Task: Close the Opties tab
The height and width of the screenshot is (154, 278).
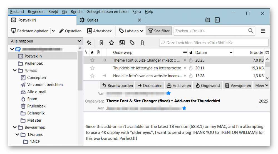Action: pos(140,20)
